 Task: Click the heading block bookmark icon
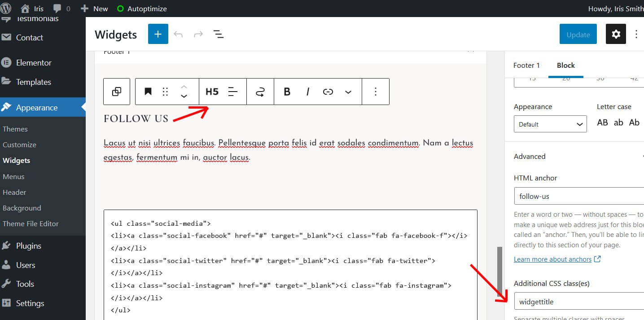pyautogui.click(x=148, y=92)
